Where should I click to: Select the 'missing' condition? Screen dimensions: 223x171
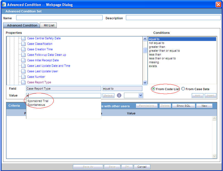[154, 62]
